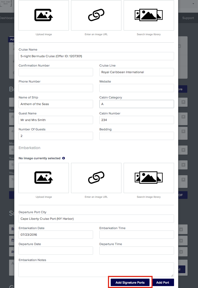
Task: Select the Number Of Guests field
Action: [56, 136]
